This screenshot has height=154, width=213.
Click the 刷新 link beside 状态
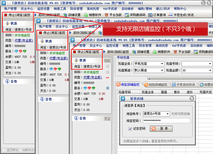pyautogui.click(x=107, y=60)
